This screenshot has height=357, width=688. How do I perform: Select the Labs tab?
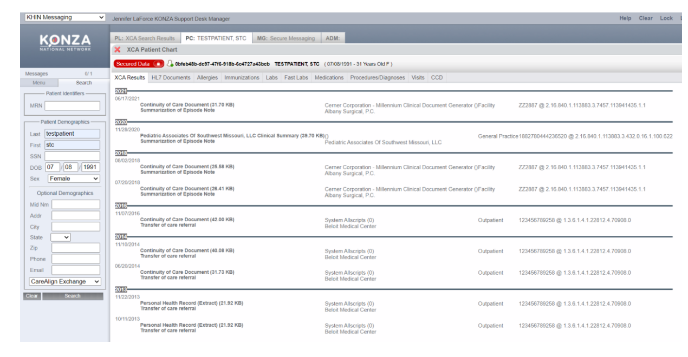[272, 77]
